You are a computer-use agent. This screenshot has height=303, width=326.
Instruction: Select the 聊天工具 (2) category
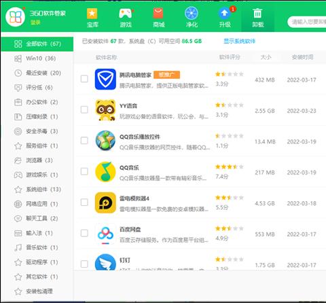tap(37, 219)
